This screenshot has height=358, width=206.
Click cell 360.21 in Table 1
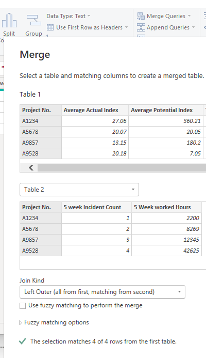(x=166, y=121)
